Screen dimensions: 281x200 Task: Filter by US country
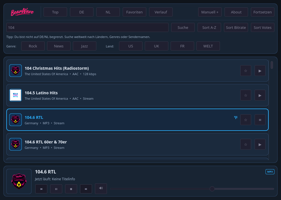pyautogui.click(x=131, y=46)
